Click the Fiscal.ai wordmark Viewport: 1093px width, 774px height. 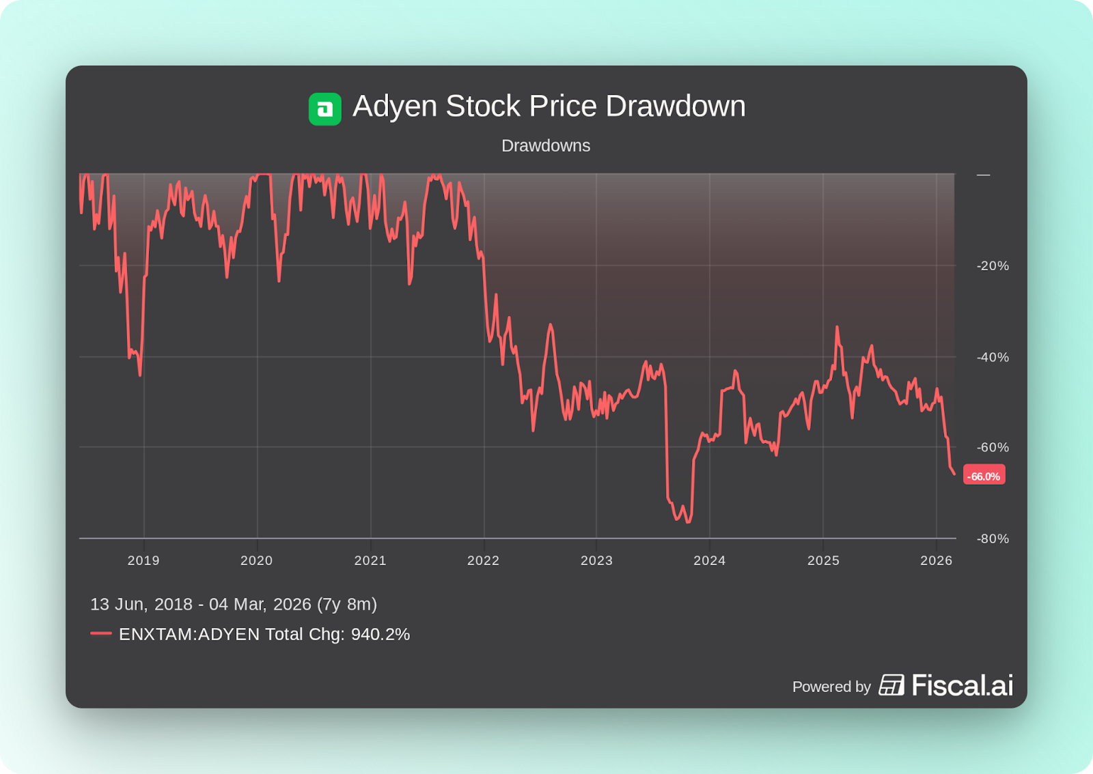click(x=962, y=685)
